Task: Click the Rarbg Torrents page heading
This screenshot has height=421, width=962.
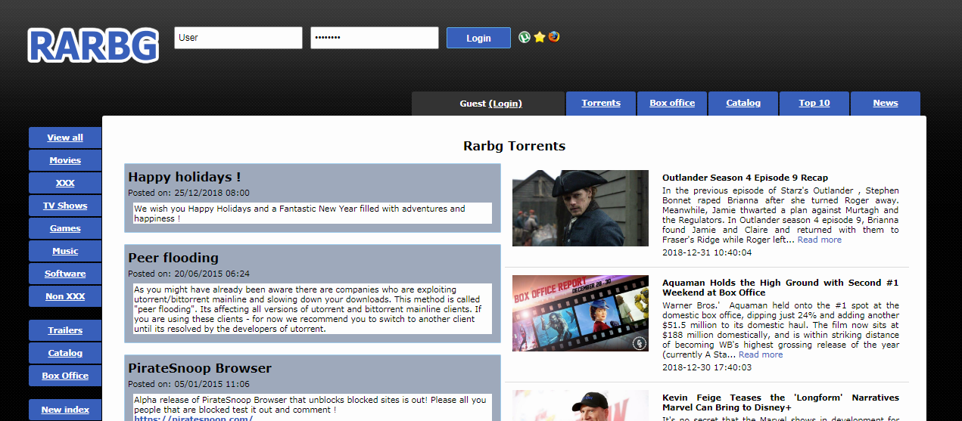Action: point(515,146)
